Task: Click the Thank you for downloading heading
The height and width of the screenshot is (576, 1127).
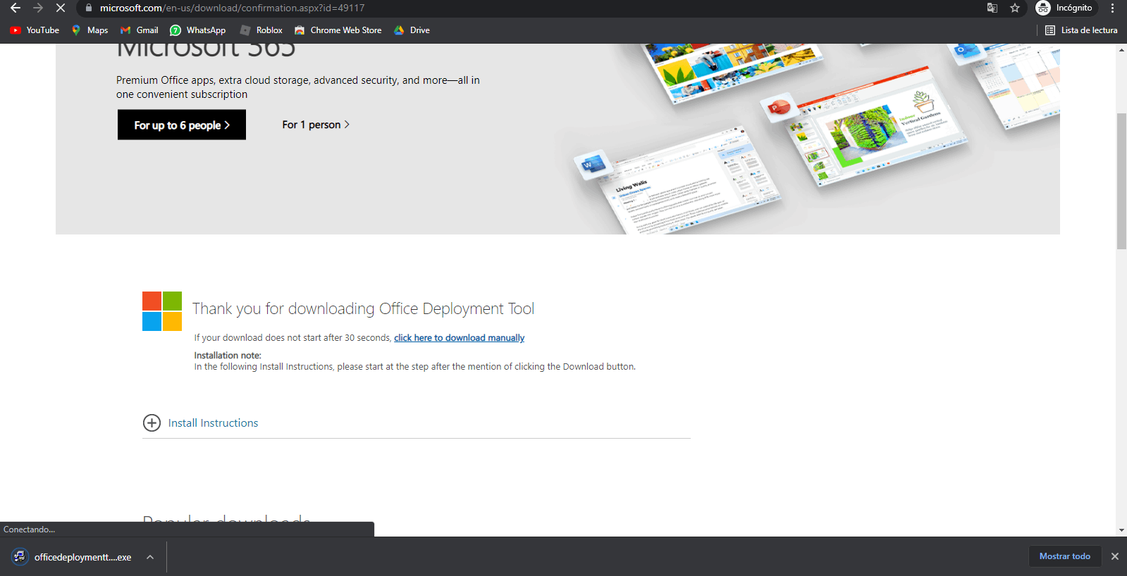Action: click(x=363, y=308)
